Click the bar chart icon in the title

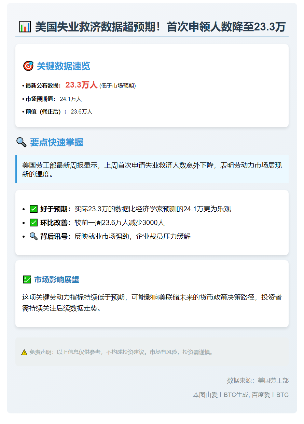pyautogui.click(x=25, y=27)
